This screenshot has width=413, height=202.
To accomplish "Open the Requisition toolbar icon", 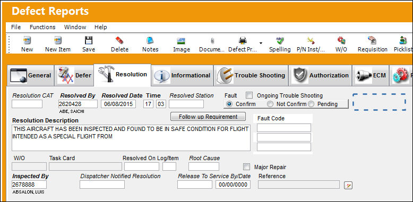I will tap(372, 40).
